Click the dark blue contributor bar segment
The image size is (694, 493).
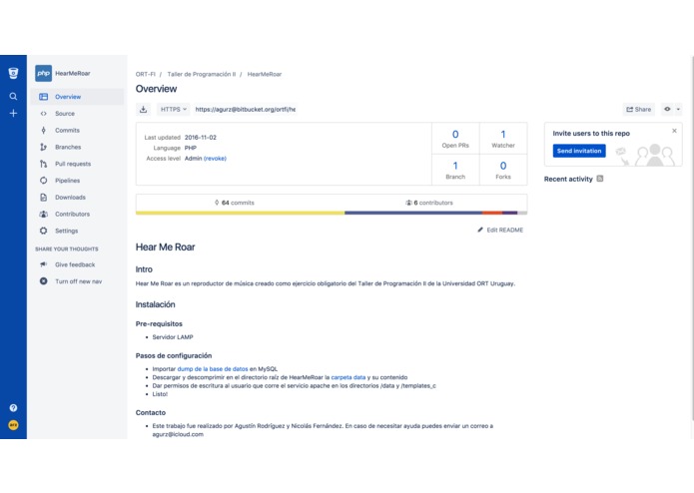point(413,213)
